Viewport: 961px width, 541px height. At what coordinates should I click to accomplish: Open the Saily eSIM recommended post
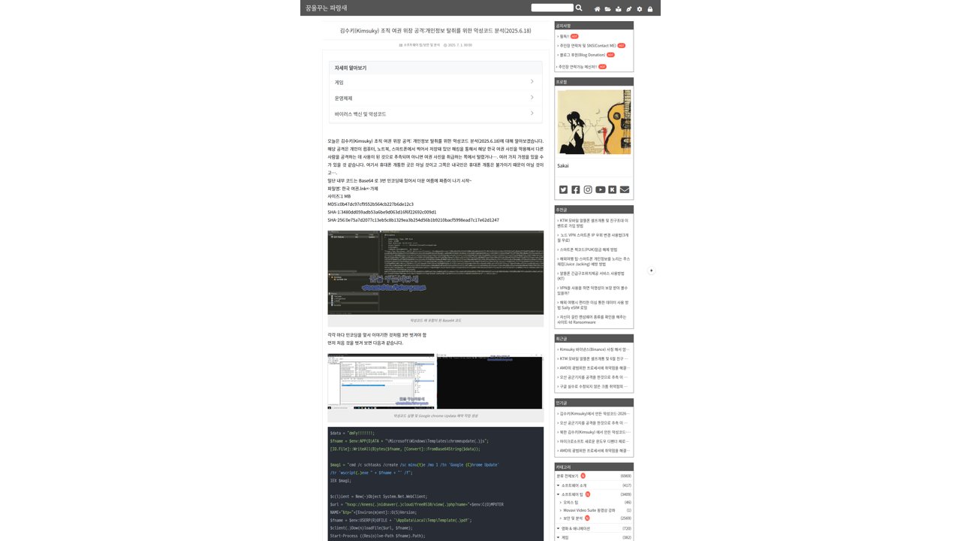593,304
